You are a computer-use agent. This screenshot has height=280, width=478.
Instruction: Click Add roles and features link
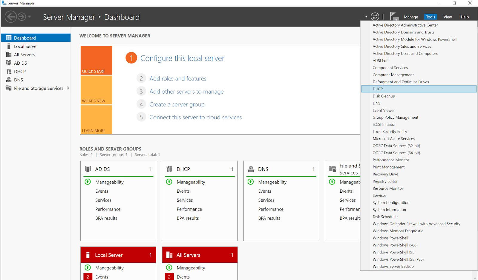point(178,78)
